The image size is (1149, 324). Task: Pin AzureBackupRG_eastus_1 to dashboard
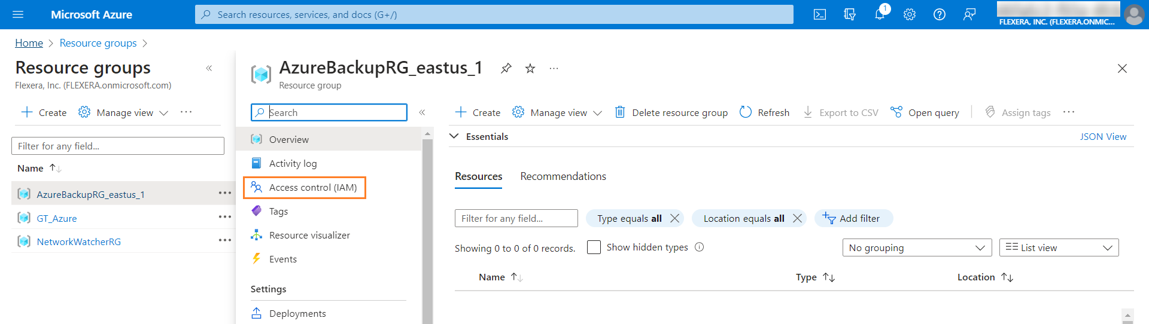(506, 68)
